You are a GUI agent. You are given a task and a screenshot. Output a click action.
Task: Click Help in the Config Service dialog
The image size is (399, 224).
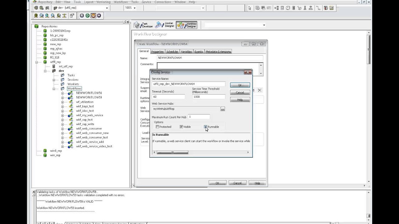[x=240, y=100]
